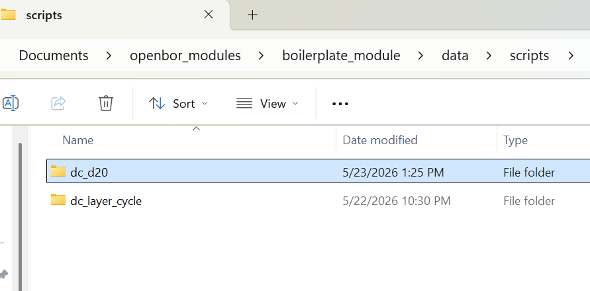Click the Rename icon in toolbar

10,103
